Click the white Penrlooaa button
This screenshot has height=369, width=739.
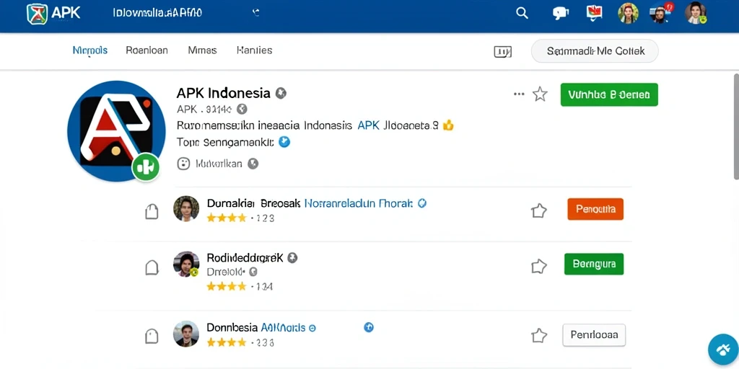coord(595,335)
